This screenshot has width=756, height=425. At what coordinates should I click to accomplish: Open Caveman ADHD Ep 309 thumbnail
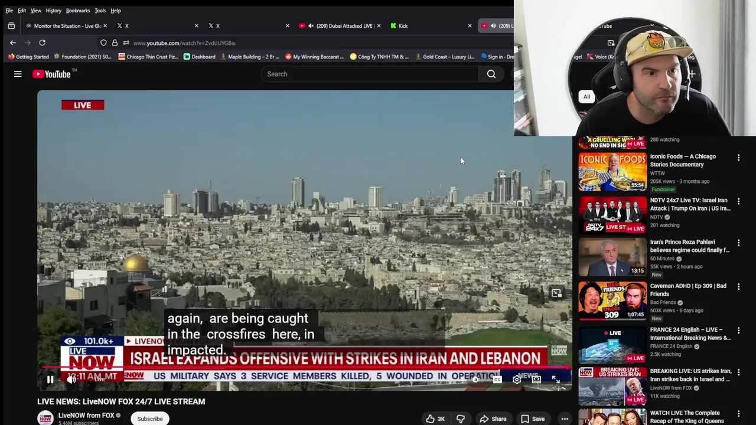pyautogui.click(x=612, y=300)
